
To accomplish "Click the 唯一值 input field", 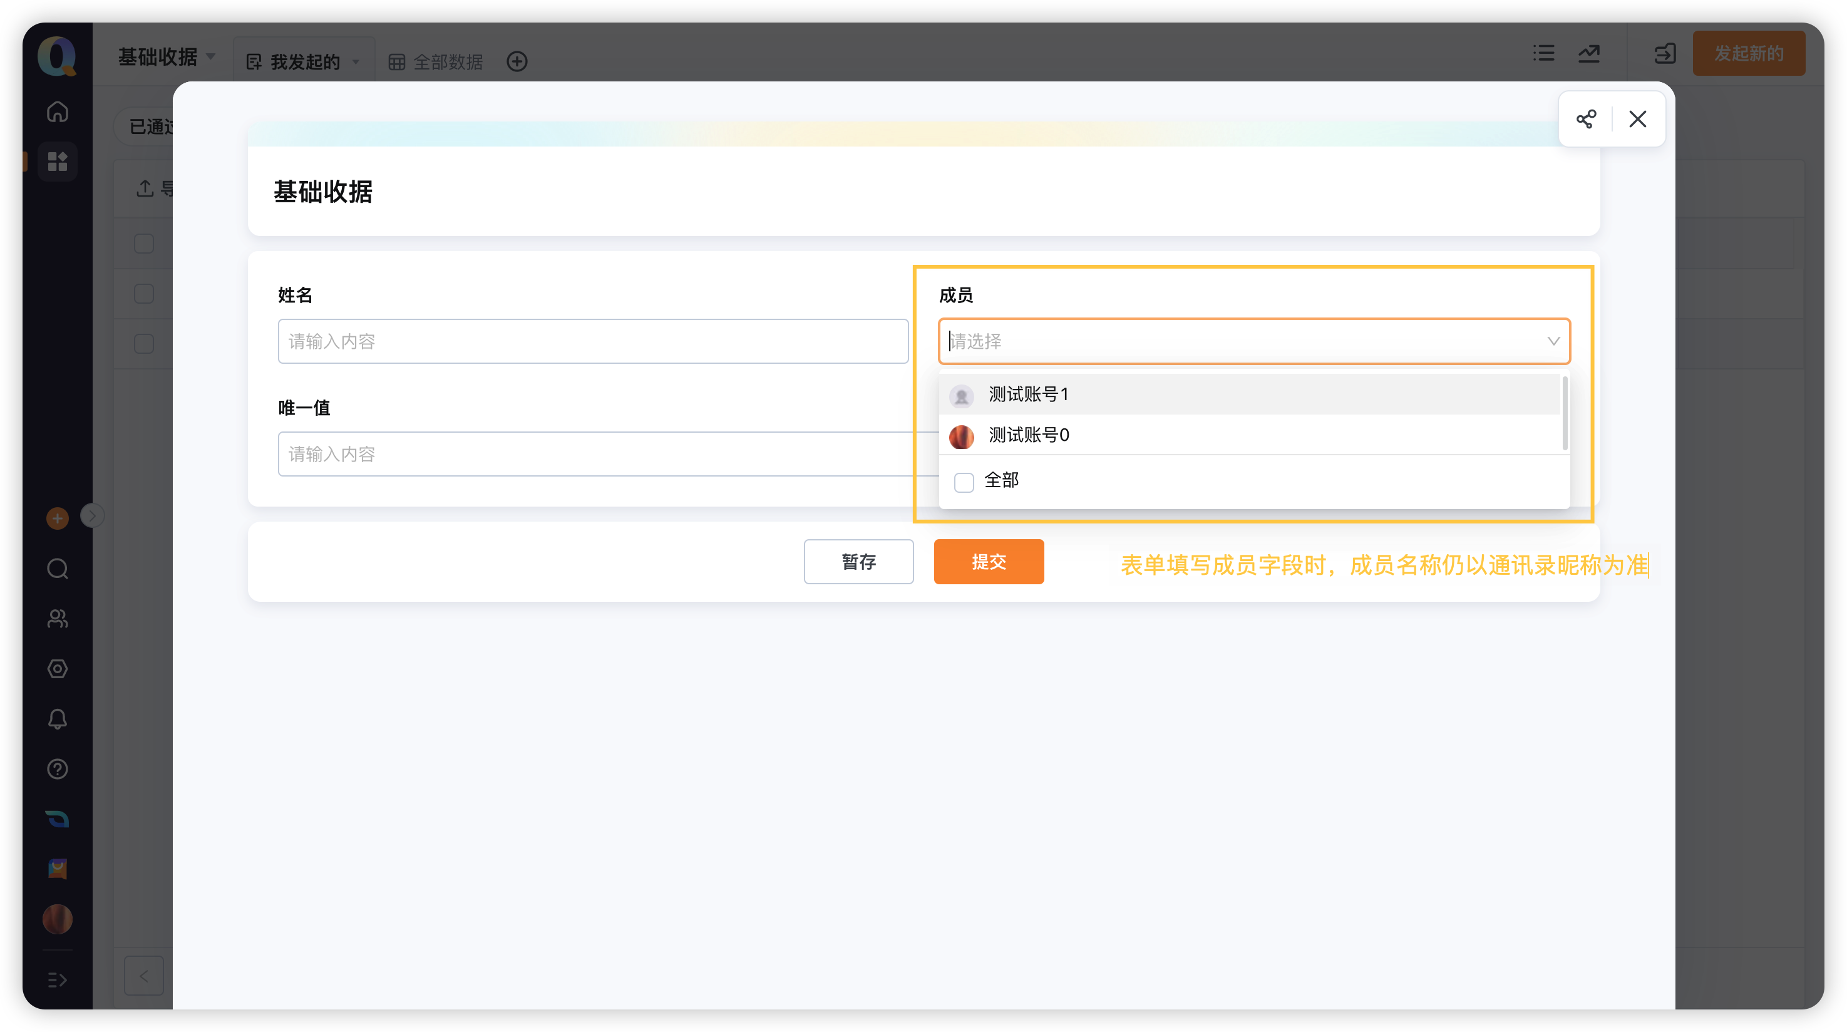I will click(608, 454).
